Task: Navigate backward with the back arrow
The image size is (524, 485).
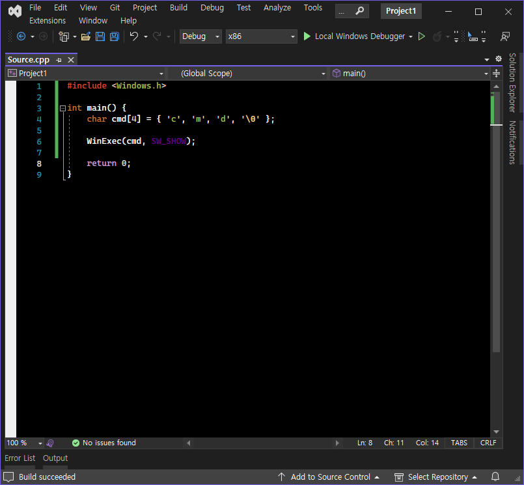Action: (21, 36)
